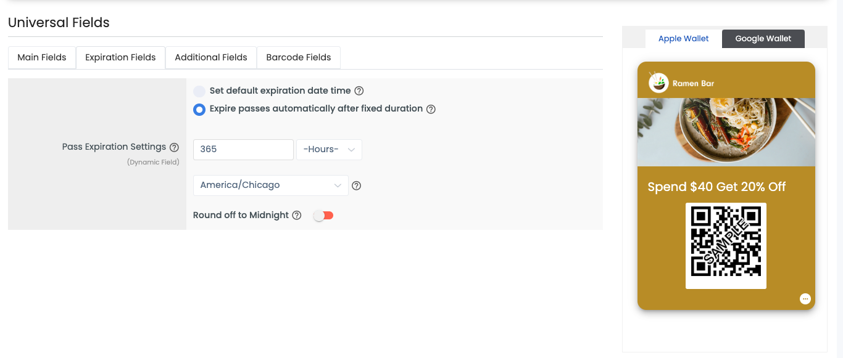
Task: Show the Apple Wallet preview tab
Action: (684, 39)
